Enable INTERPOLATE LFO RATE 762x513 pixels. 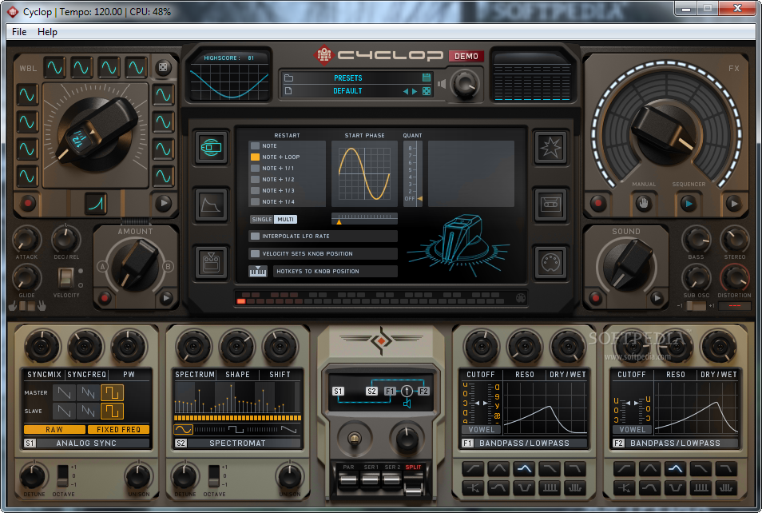point(255,237)
